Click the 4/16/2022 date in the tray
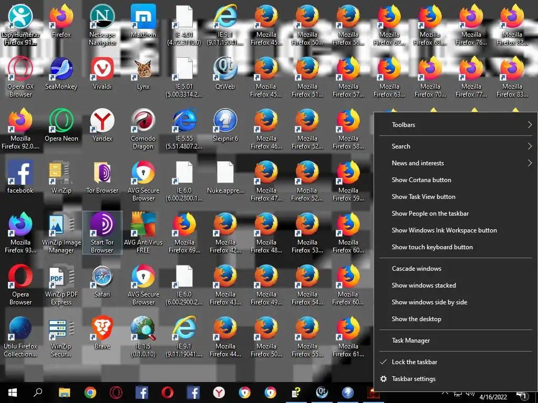Screen dimensions: 538x403 (x=493, y=397)
